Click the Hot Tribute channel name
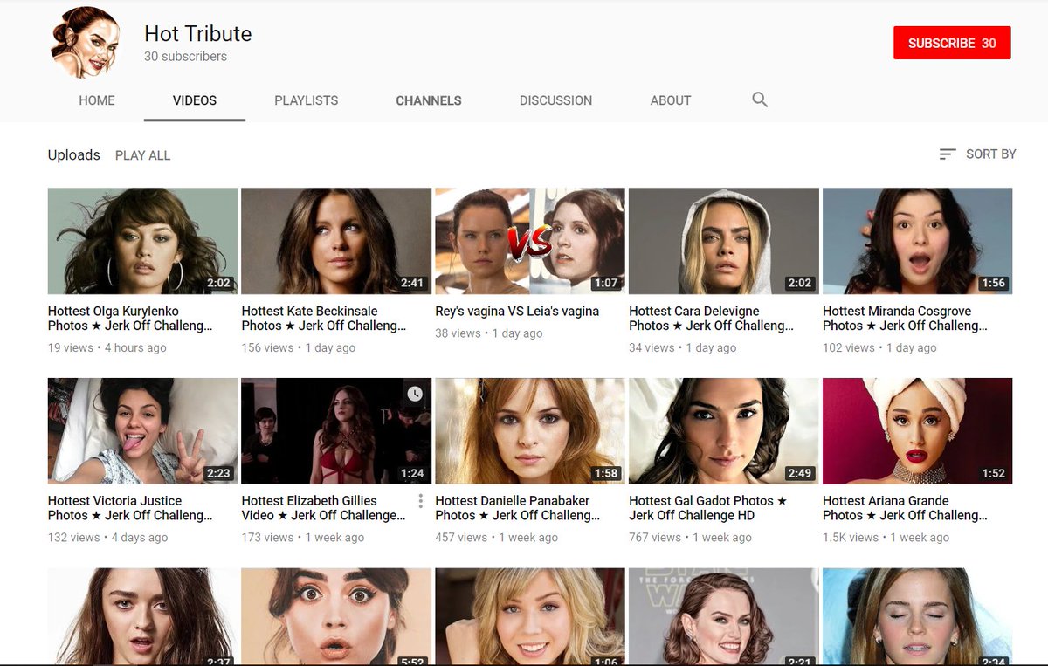The height and width of the screenshot is (666, 1048). tap(197, 33)
